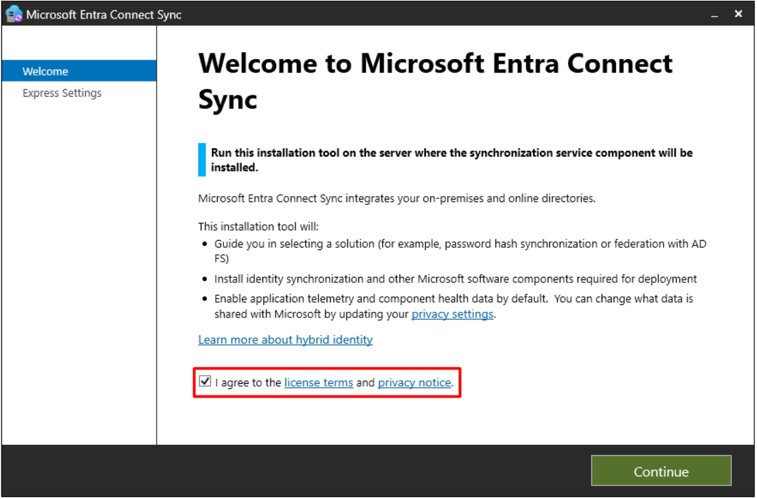The height and width of the screenshot is (499, 757).
Task: Click 'Enable application telemetry' bullet text
Action: coord(454,306)
